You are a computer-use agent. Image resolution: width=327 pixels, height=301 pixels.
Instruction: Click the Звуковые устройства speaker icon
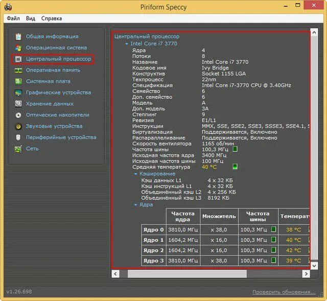tap(18, 126)
